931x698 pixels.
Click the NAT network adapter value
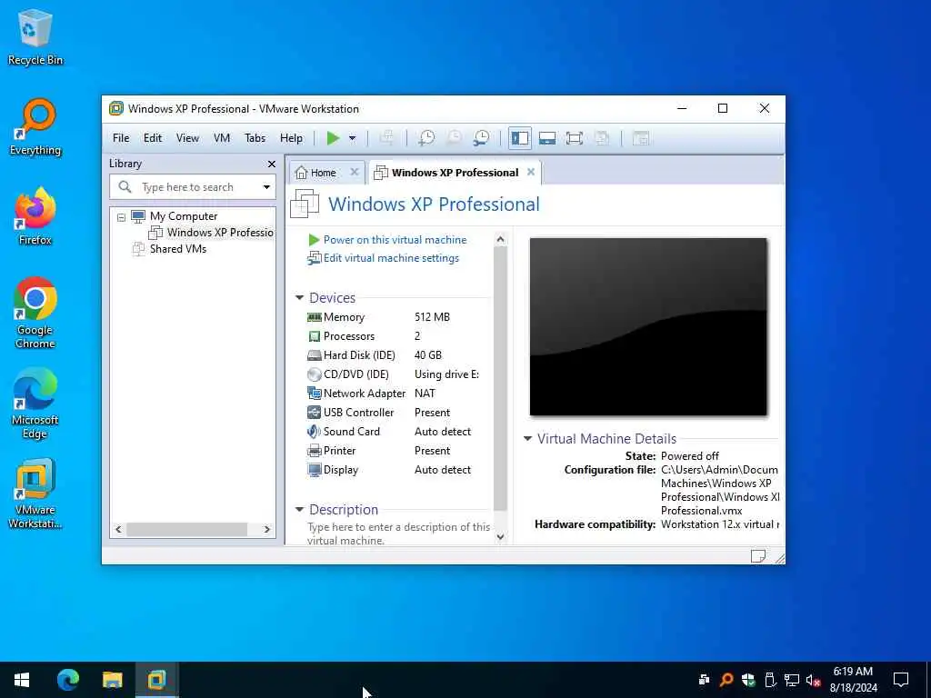pos(425,393)
